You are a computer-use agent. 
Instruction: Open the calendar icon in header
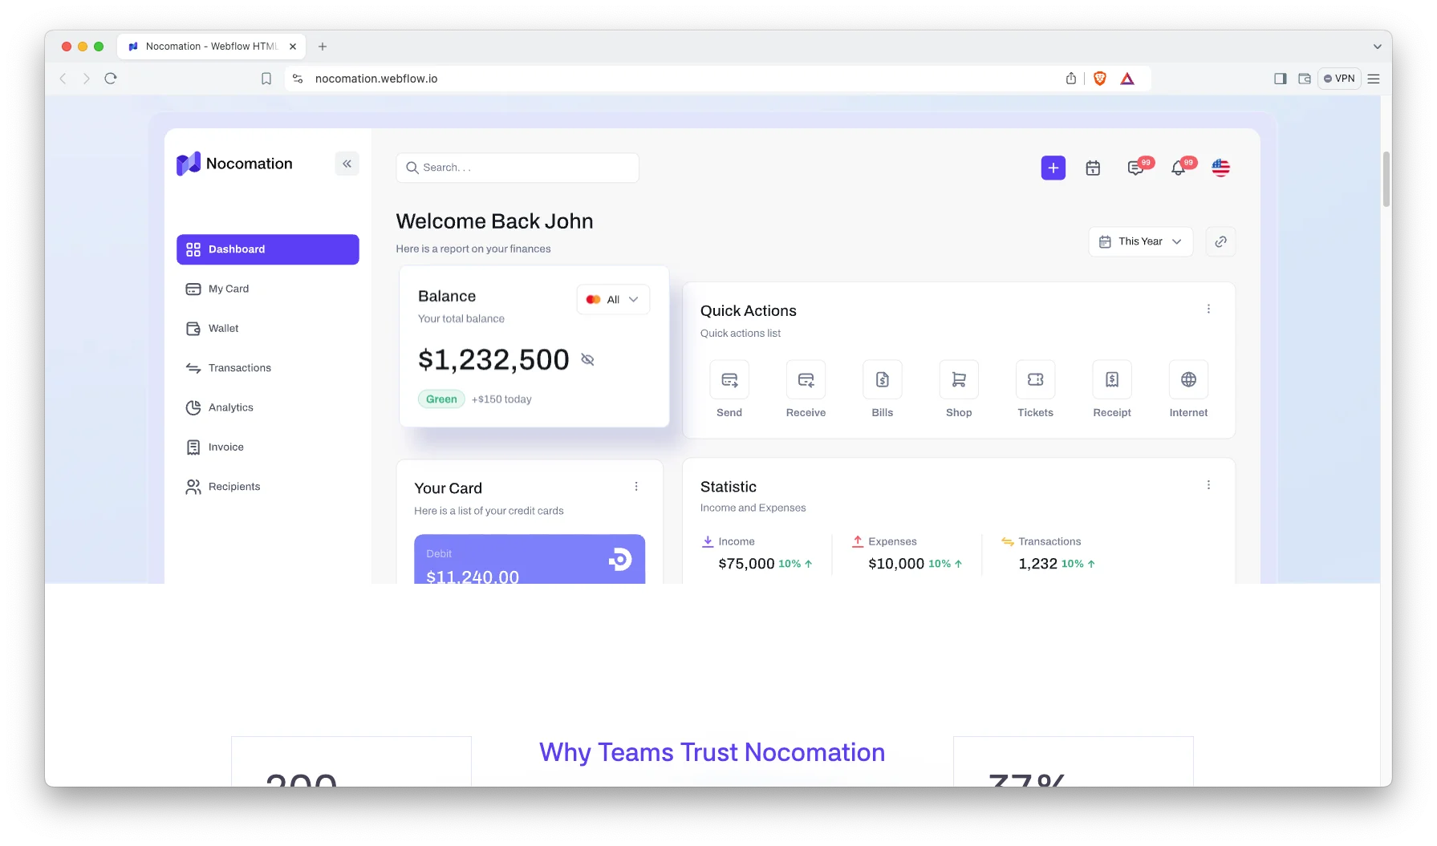point(1093,168)
